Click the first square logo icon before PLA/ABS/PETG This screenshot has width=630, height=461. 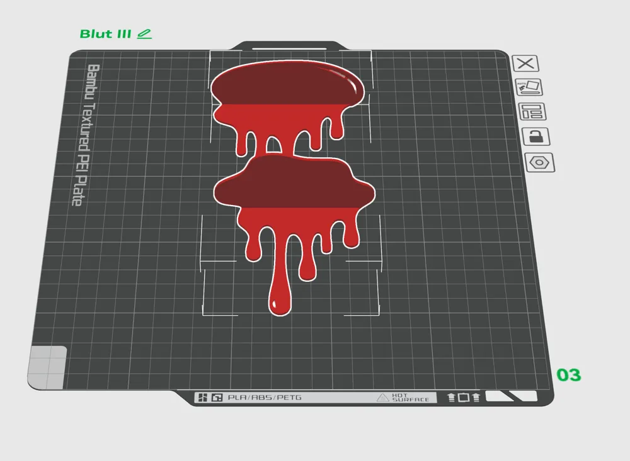point(203,397)
